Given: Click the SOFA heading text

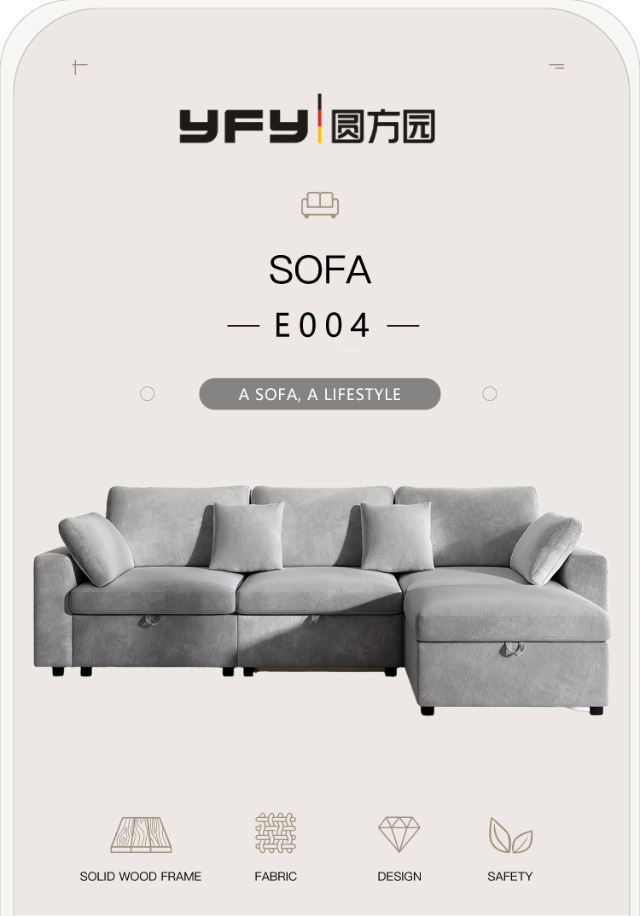Looking at the screenshot, I should coord(320,270).
